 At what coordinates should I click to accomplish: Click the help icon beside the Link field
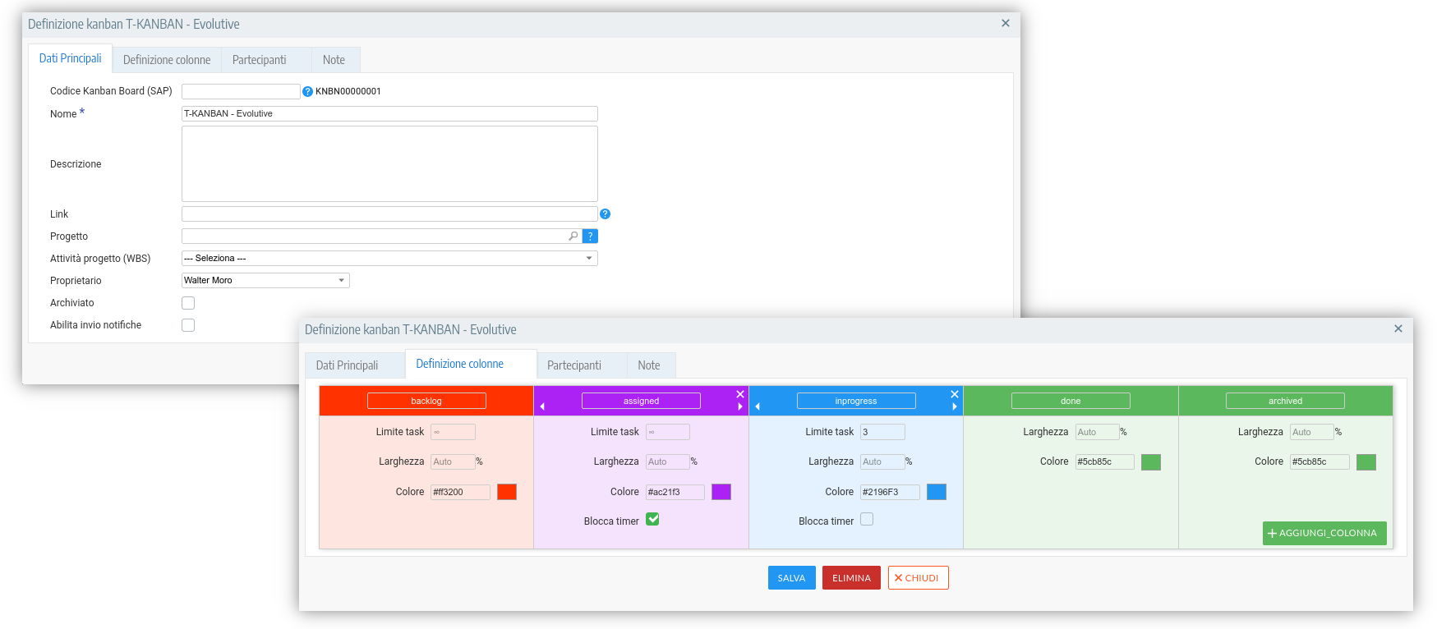tap(605, 214)
